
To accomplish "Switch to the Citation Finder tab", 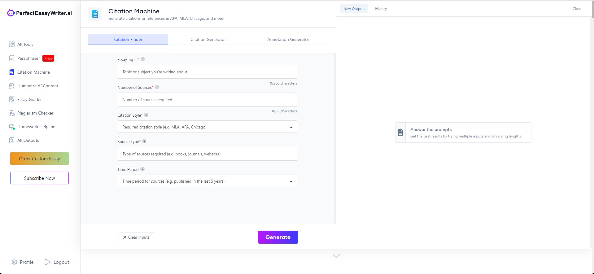I will [x=128, y=39].
